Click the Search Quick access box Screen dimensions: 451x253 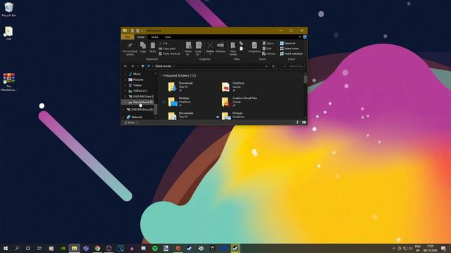[292, 66]
